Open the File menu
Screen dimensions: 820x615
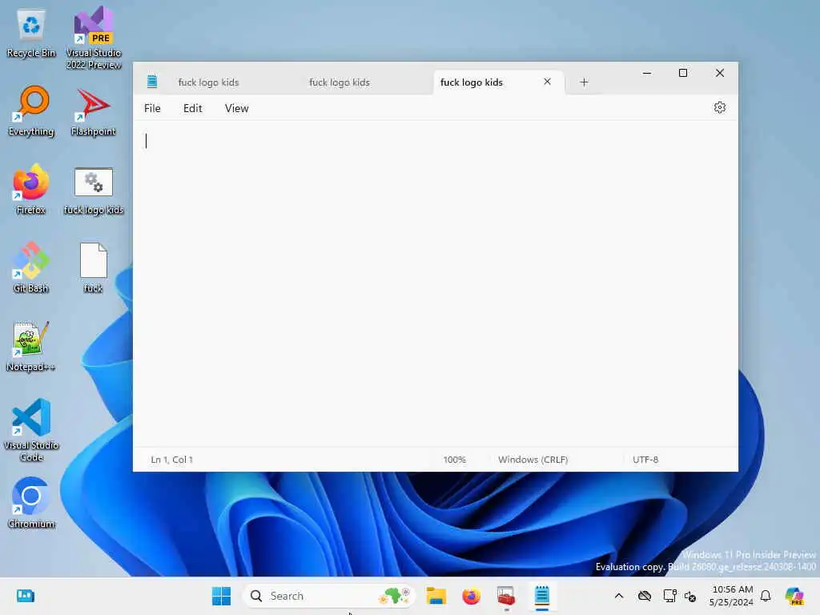(152, 108)
